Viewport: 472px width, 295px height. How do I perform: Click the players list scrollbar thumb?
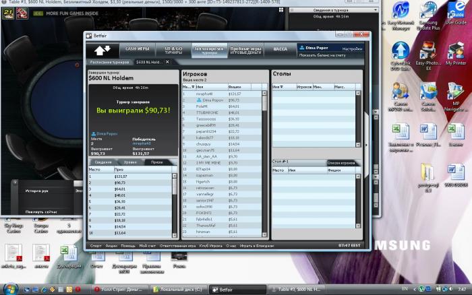click(x=264, y=103)
